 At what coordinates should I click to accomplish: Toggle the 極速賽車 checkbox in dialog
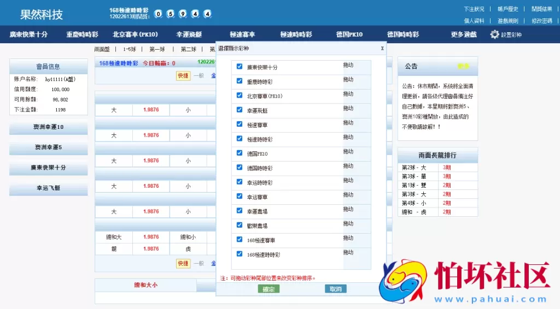tap(240, 124)
